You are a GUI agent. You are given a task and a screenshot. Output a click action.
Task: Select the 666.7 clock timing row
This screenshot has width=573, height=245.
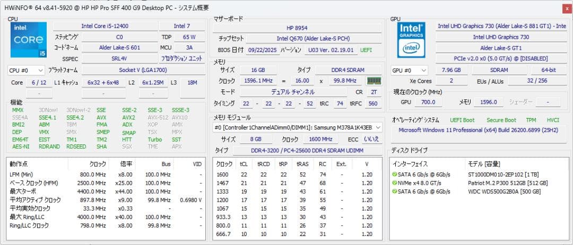tap(297, 234)
